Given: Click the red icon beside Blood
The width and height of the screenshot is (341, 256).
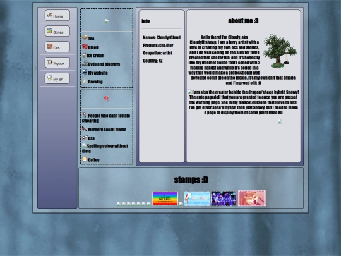Looking at the screenshot, I should 85,46.
